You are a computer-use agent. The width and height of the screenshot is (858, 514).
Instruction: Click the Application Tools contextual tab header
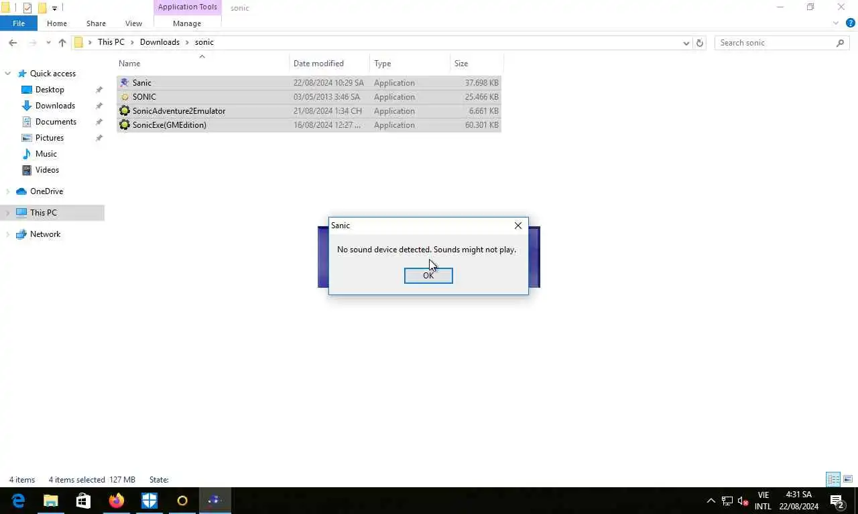(x=187, y=7)
